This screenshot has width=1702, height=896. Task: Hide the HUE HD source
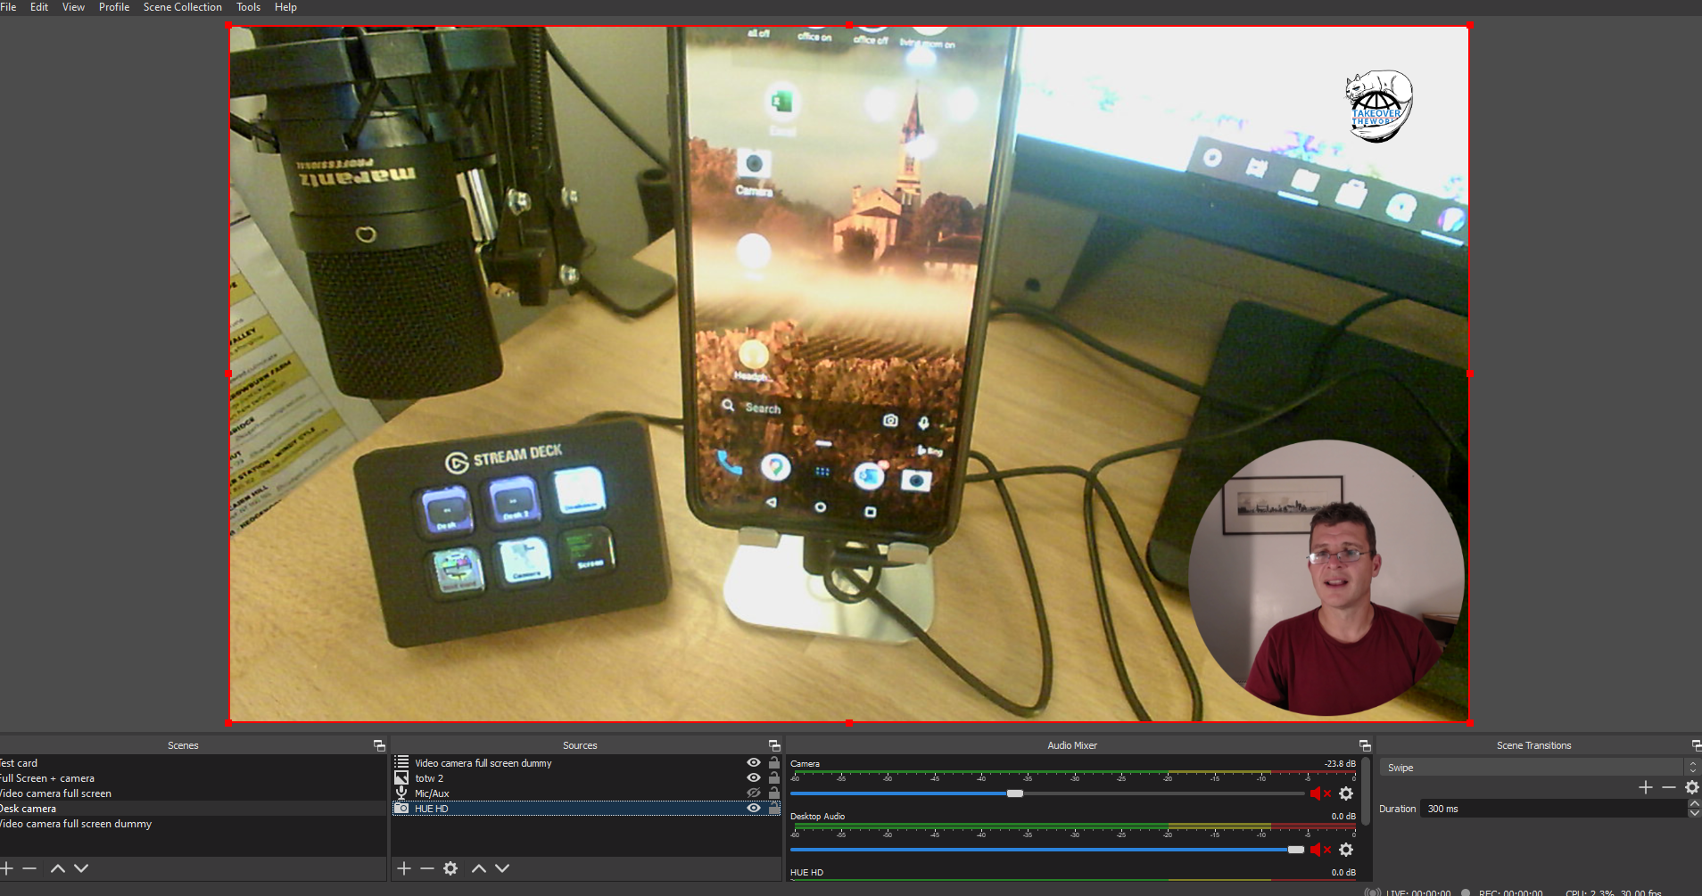tap(754, 808)
